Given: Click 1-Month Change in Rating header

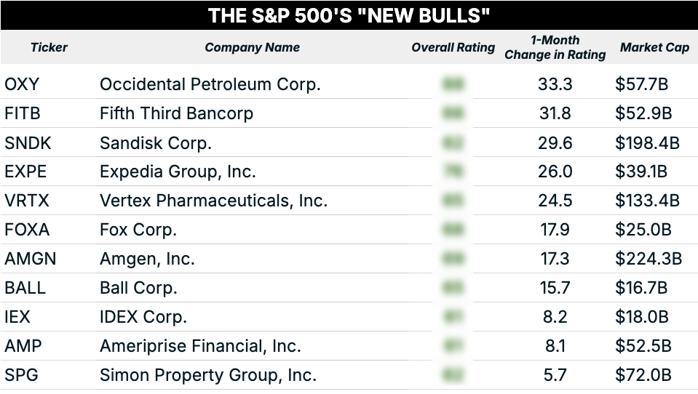Looking at the screenshot, I should 555,47.
